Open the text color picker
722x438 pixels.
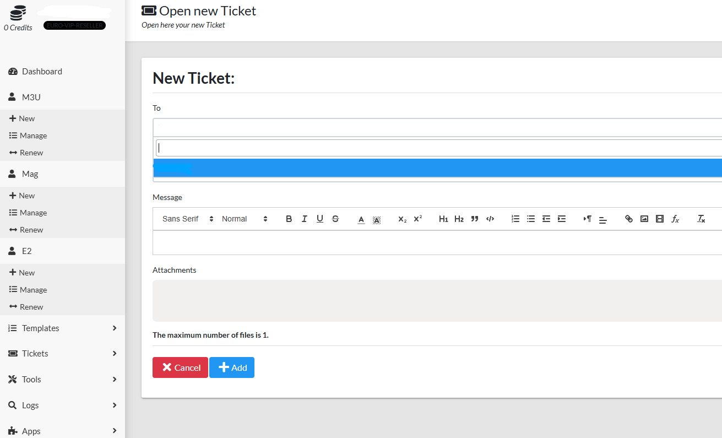(x=361, y=219)
